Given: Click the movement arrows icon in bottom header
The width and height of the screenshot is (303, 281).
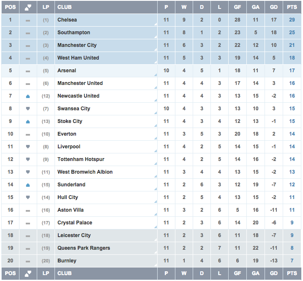Looking at the screenshot, I should pos(28,273).
